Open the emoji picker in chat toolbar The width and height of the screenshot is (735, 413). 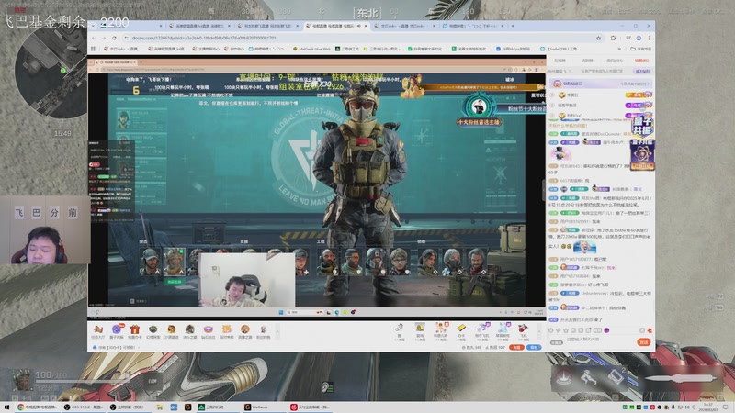(550, 330)
